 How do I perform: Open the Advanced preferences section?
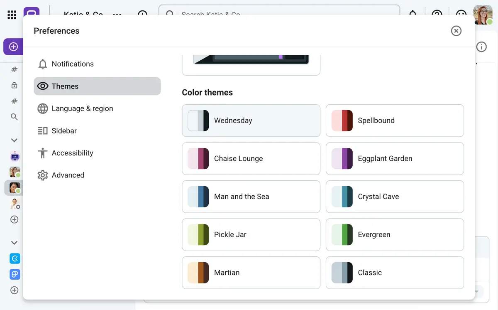point(68,175)
